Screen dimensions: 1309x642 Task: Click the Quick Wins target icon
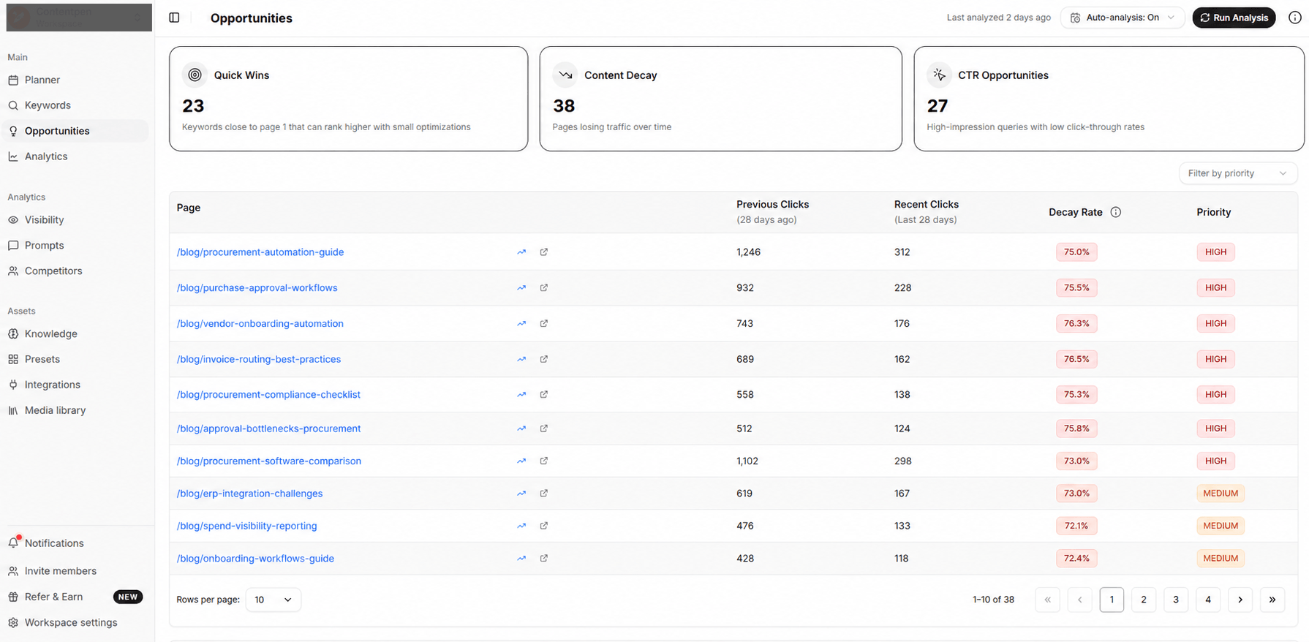click(x=195, y=75)
